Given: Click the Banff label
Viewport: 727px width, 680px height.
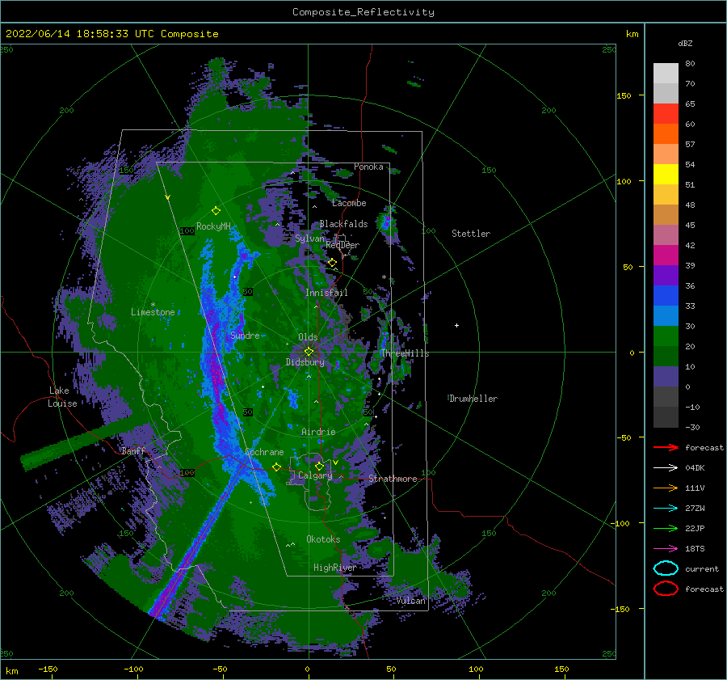Looking at the screenshot, I should pyautogui.click(x=133, y=450).
